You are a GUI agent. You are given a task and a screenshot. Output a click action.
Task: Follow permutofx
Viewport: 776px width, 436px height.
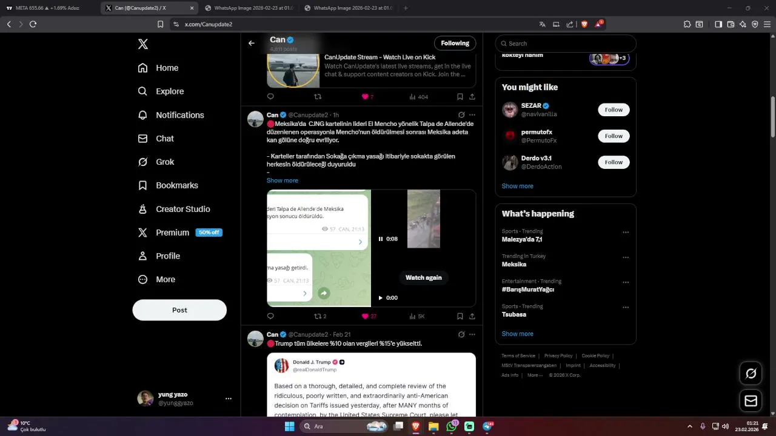[x=614, y=136]
